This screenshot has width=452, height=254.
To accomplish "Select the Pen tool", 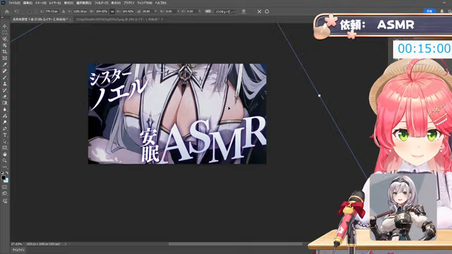I will (5, 129).
